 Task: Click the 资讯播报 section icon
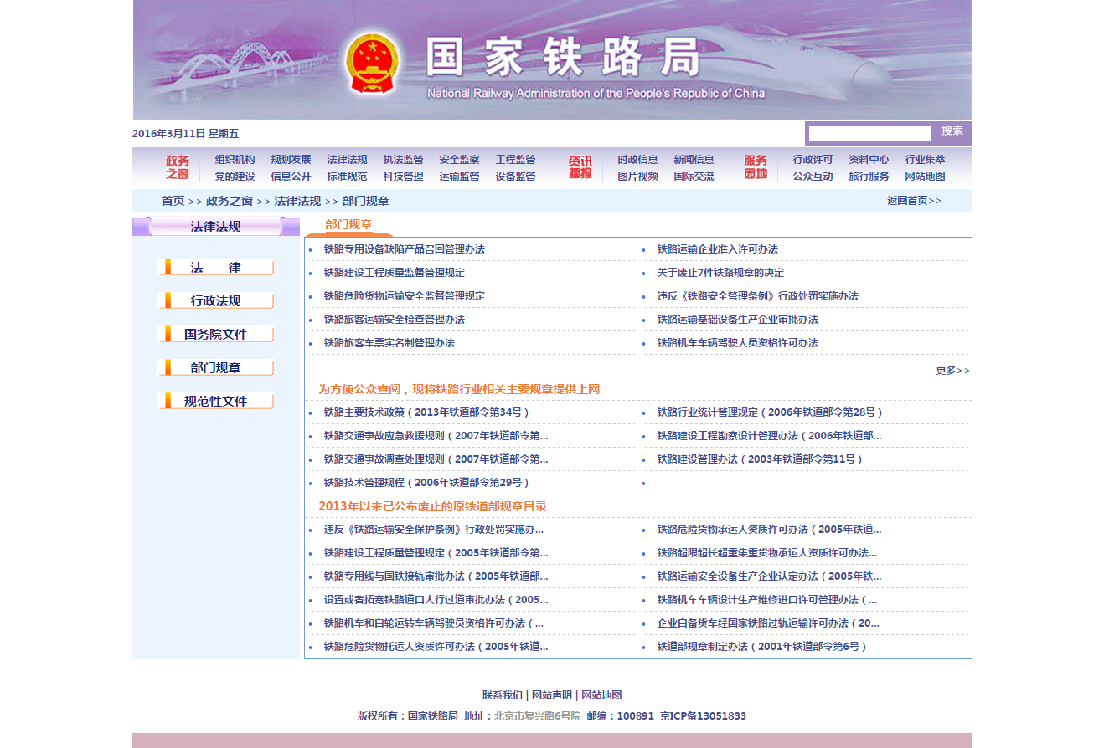click(580, 167)
